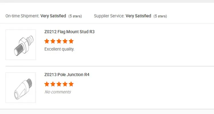Viewport: 214px width, 114px height.
Task: Open the Z0213 Pole Junction R4 title
Action: click(x=67, y=75)
